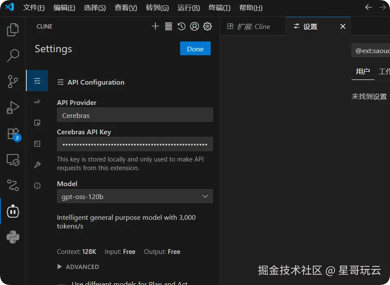Viewport: 390px width, 285px height.
Task: Open the Remote Explorer view
Action: pos(13,160)
